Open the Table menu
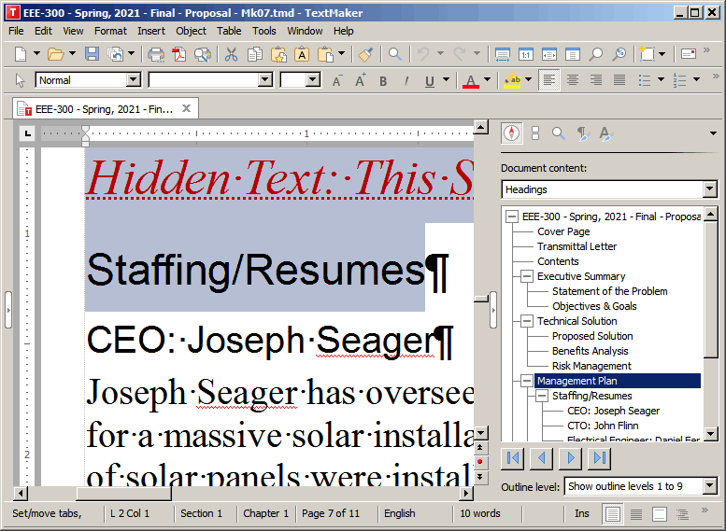 (x=229, y=31)
